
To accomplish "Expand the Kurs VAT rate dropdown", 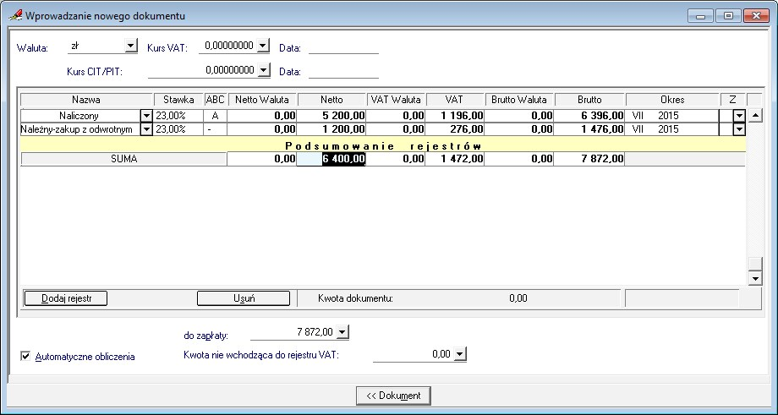I will pyautogui.click(x=263, y=46).
